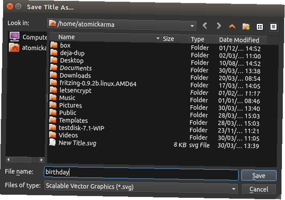Click the Desktop folder icon

coord(54,60)
